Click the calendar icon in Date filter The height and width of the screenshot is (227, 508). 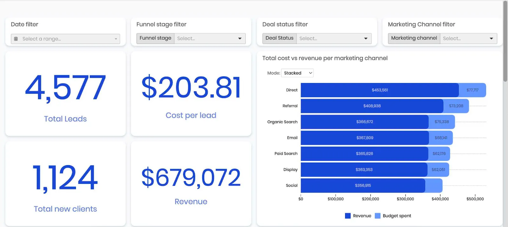tap(16, 39)
